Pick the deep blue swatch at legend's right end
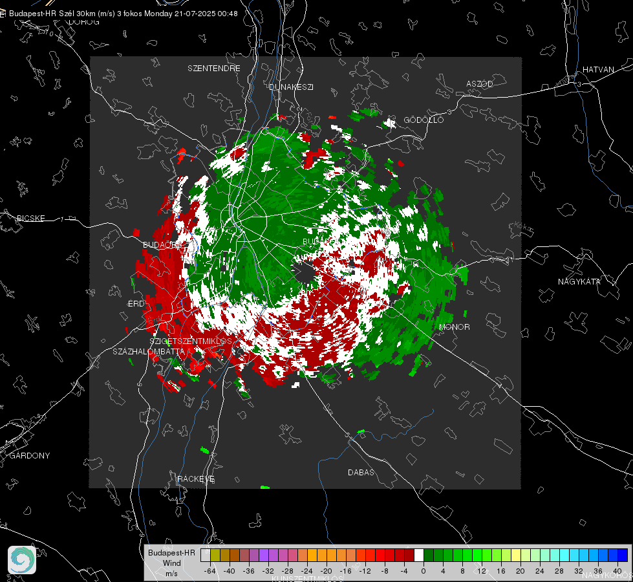 (x=623, y=555)
